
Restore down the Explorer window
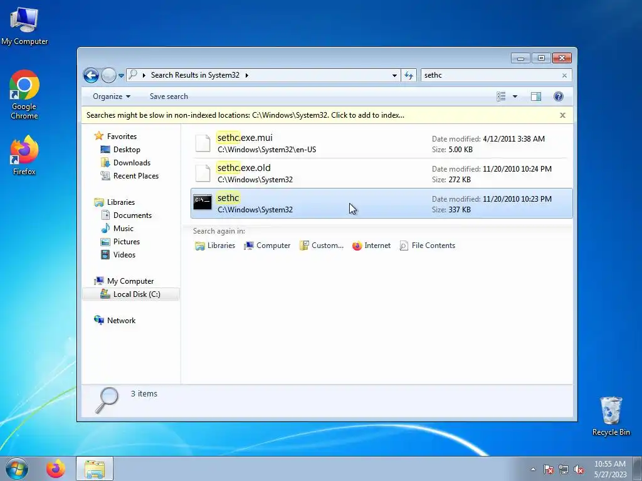coord(541,58)
